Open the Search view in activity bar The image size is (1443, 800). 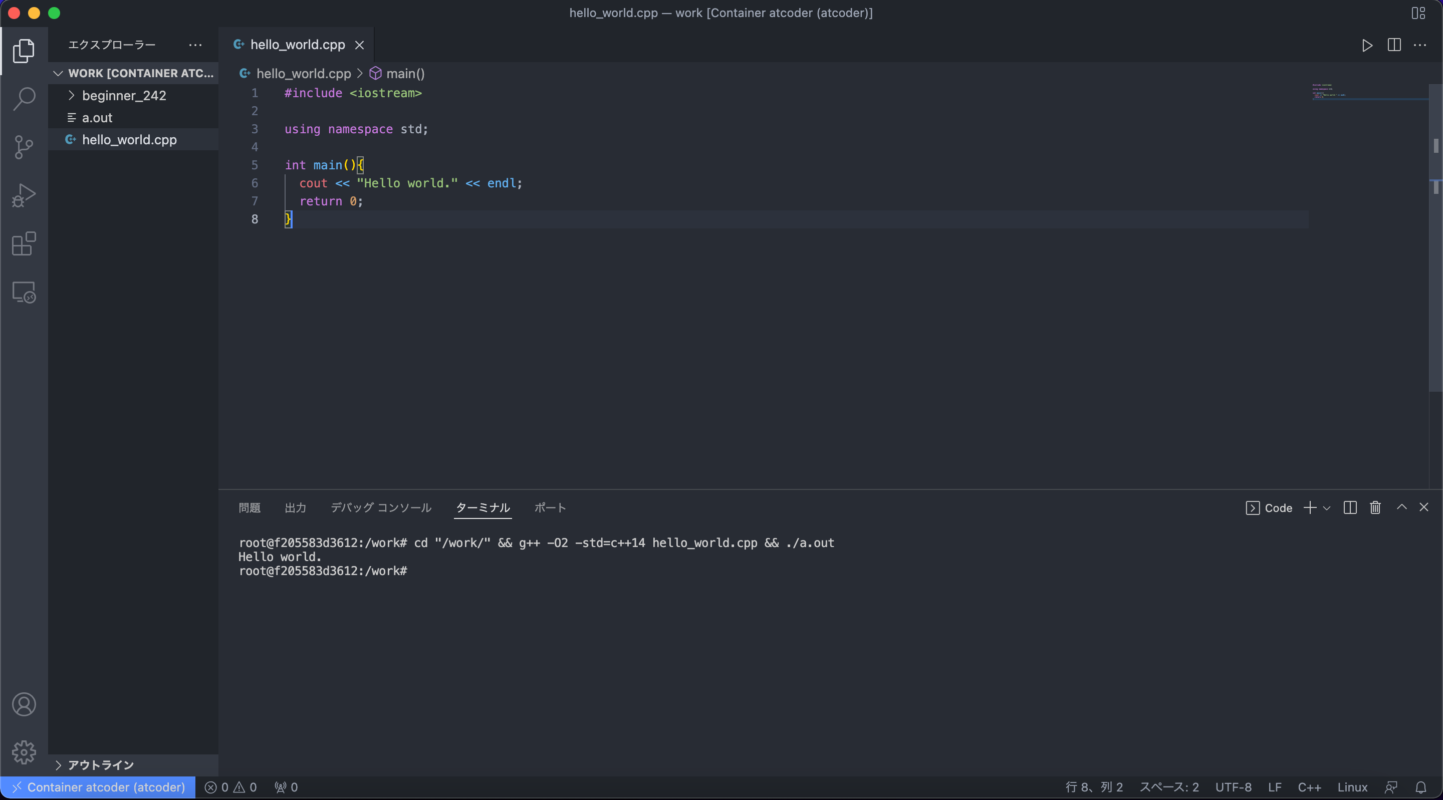(x=24, y=99)
